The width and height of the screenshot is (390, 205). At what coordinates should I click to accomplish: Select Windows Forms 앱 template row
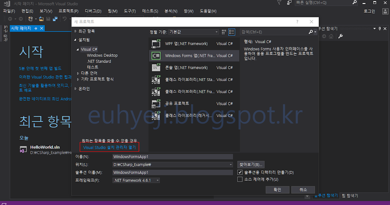(194, 56)
